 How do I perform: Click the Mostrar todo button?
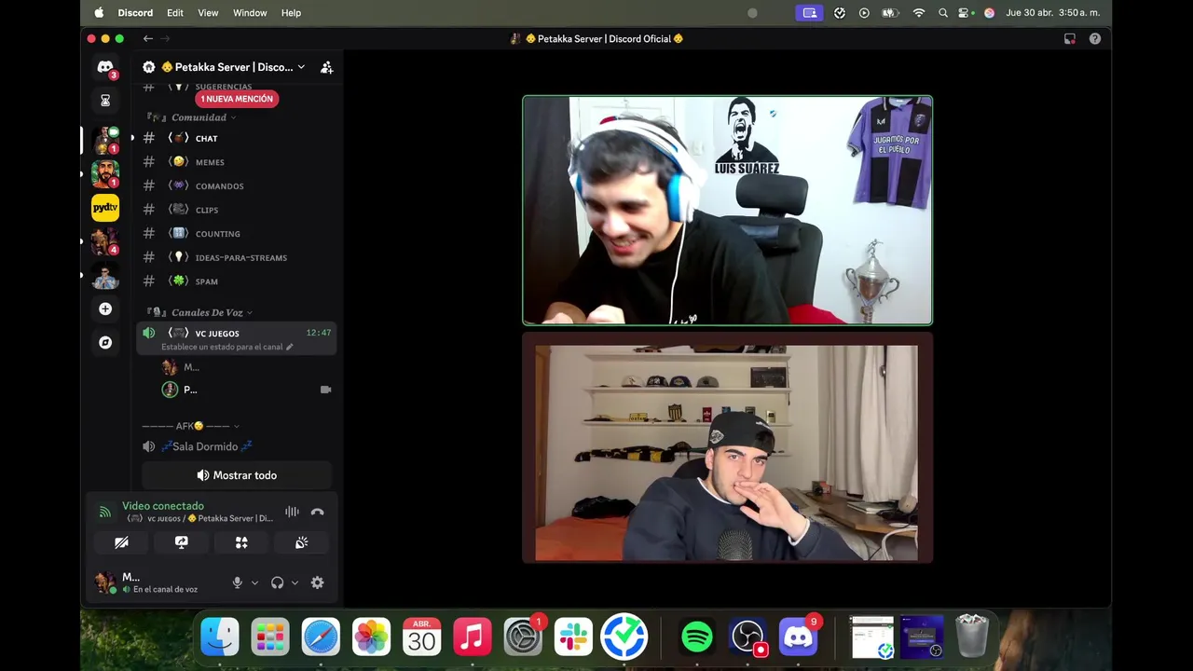tap(237, 475)
